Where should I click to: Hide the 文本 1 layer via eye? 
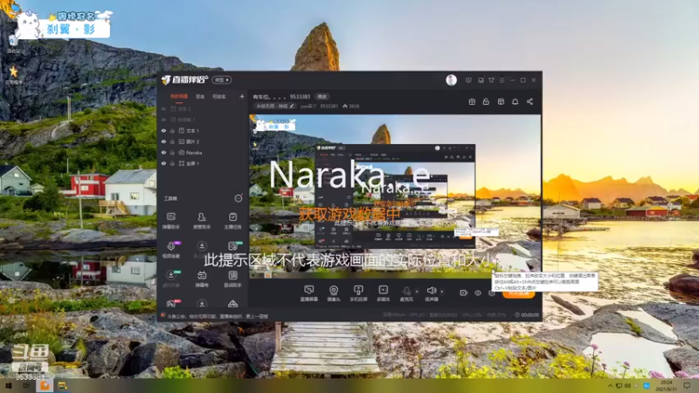tap(163, 131)
